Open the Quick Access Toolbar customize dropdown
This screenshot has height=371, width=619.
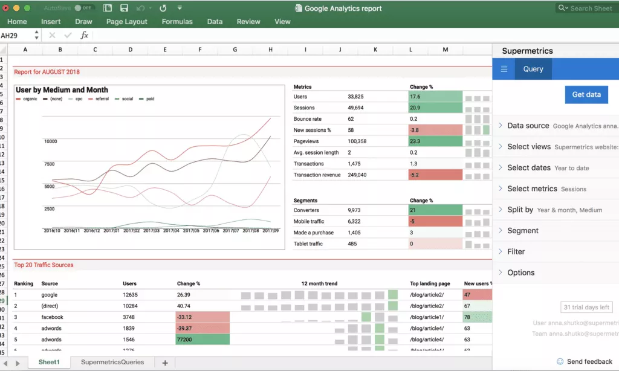(180, 8)
